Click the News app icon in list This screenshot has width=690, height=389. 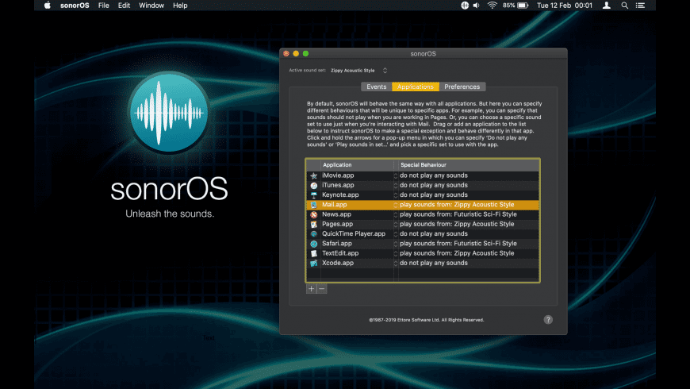314,214
